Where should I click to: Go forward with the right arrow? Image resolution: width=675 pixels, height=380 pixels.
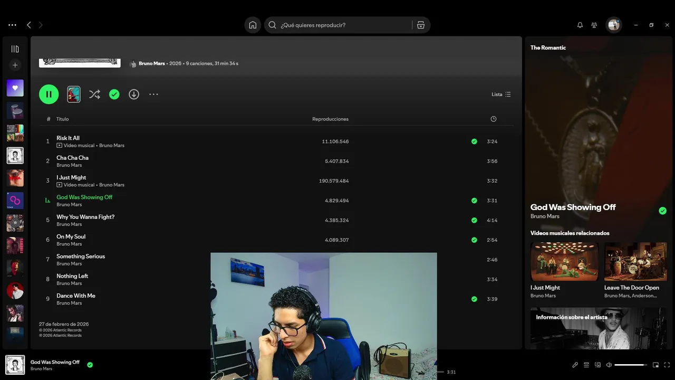point(41,25)
